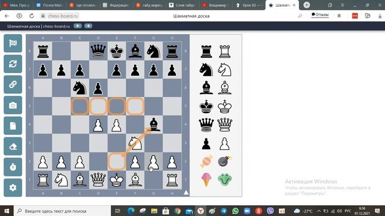Viewport: 385px width, 216px height.
Task: Open the chess timer stopwatch button
Action: point(13,167)
